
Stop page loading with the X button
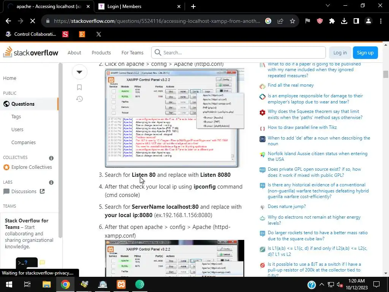(33, 21)
